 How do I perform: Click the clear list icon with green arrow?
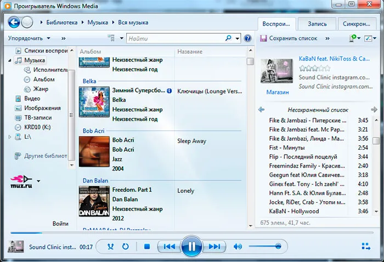353,38
